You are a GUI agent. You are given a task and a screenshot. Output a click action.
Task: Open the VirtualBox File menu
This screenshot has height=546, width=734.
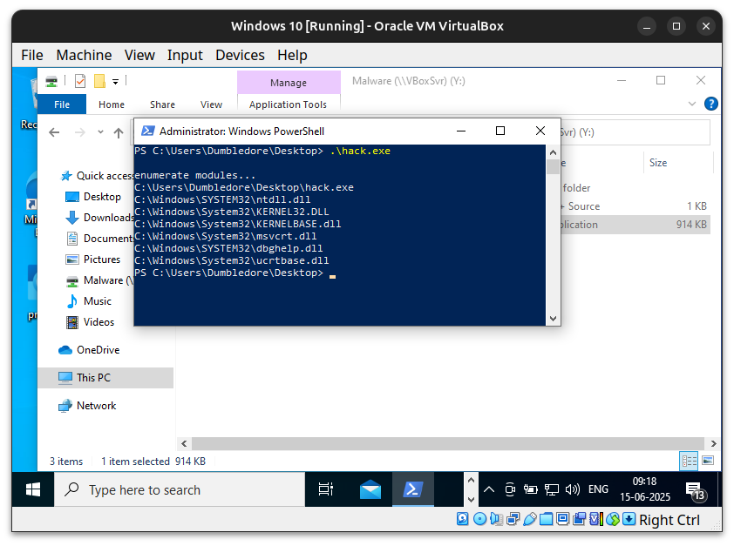[x=32, y=55]
